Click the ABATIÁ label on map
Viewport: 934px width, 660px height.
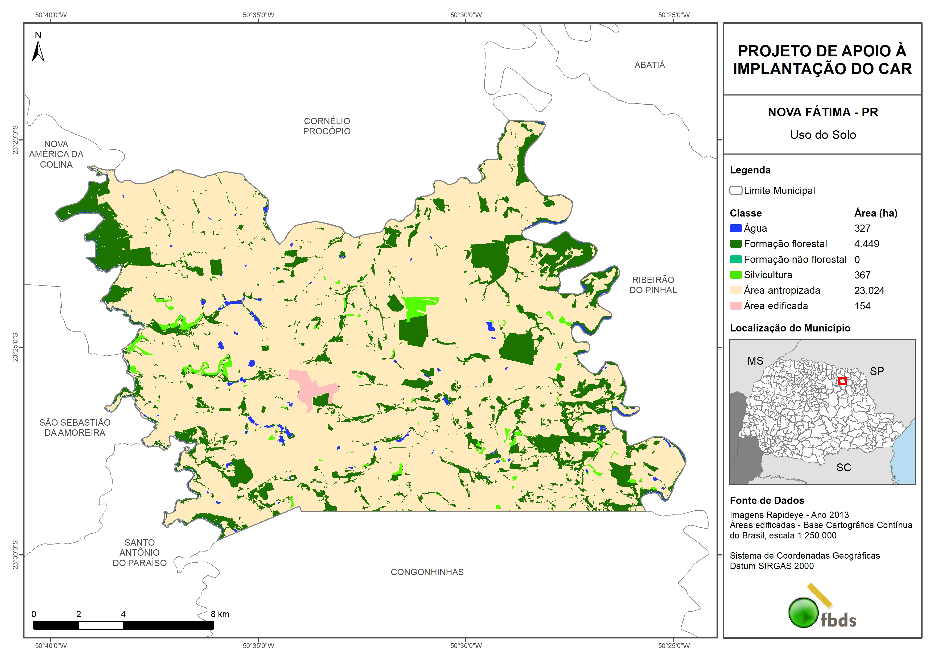pyautogui.click(x=650, y=65)
